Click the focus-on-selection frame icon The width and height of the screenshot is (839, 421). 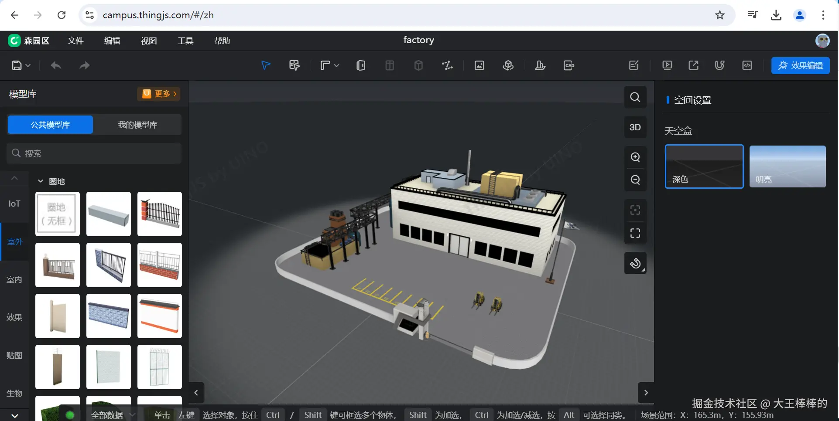[635, 210]
